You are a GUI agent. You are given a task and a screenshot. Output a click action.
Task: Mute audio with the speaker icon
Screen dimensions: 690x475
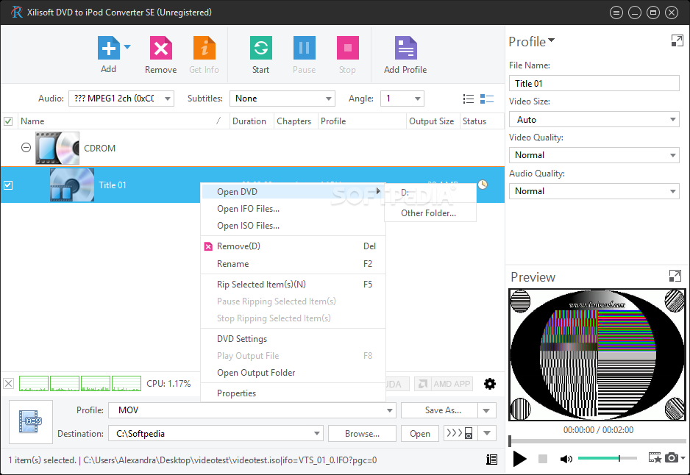566,459
